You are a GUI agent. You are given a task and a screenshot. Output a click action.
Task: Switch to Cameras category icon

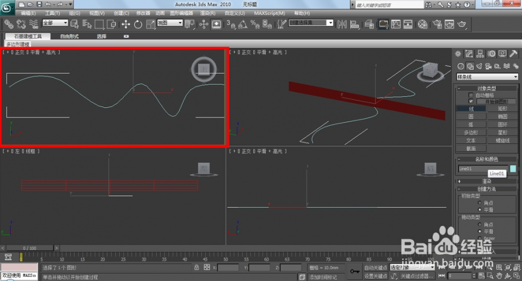point(488,66)
